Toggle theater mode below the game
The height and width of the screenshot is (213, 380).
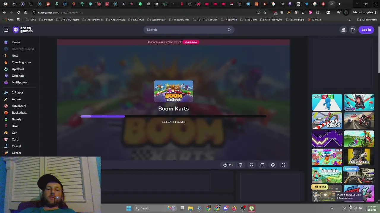click(x=273, y=165)
